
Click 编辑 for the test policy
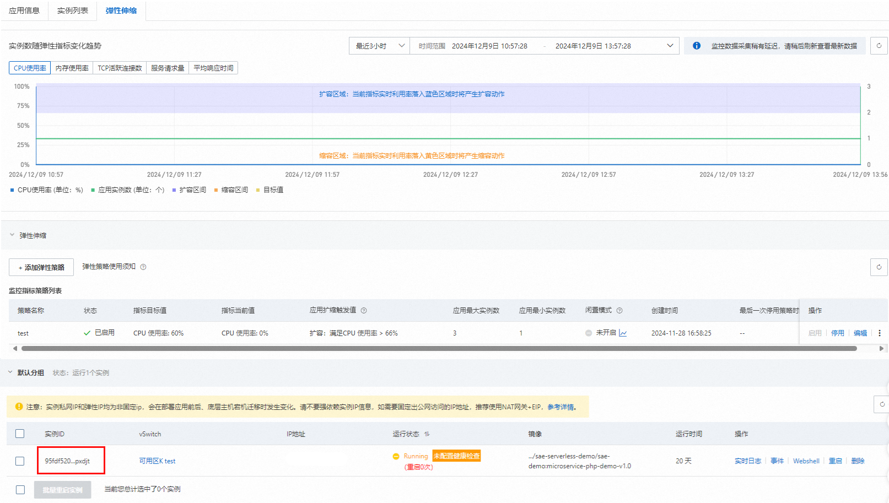[x=860, y=333]
